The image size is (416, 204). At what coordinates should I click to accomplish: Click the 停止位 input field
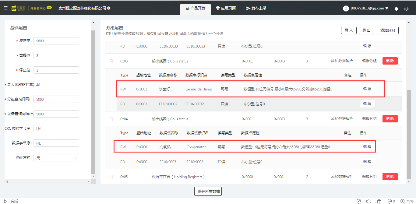[56, 70]
